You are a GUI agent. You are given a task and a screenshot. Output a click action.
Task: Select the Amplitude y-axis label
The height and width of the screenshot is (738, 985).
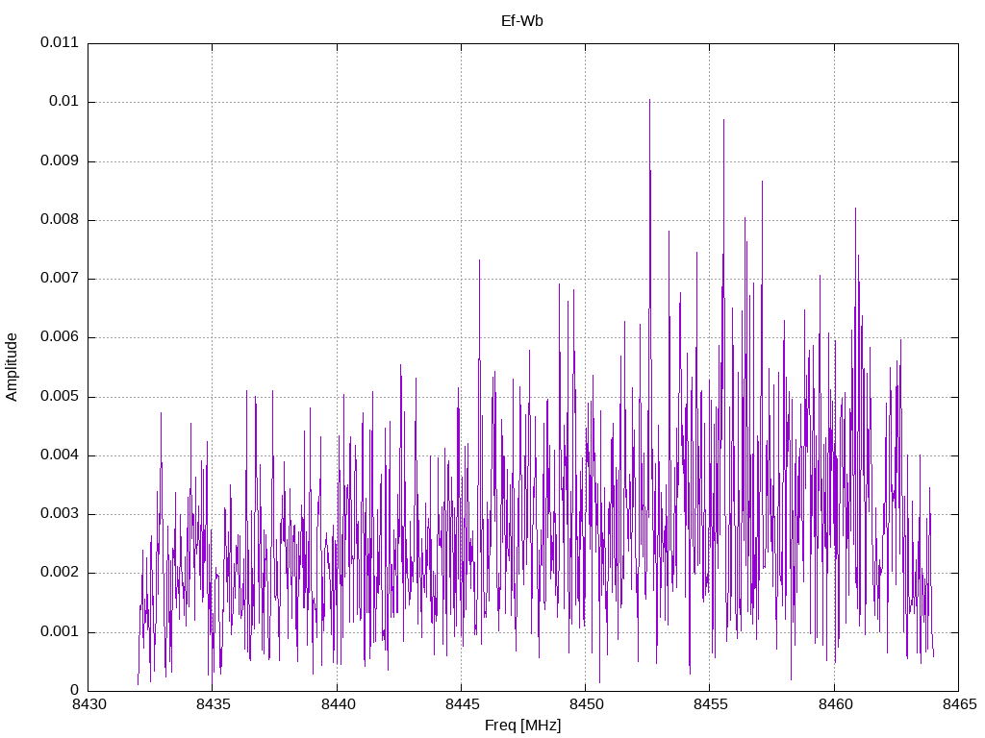click(x=12, y=367)
